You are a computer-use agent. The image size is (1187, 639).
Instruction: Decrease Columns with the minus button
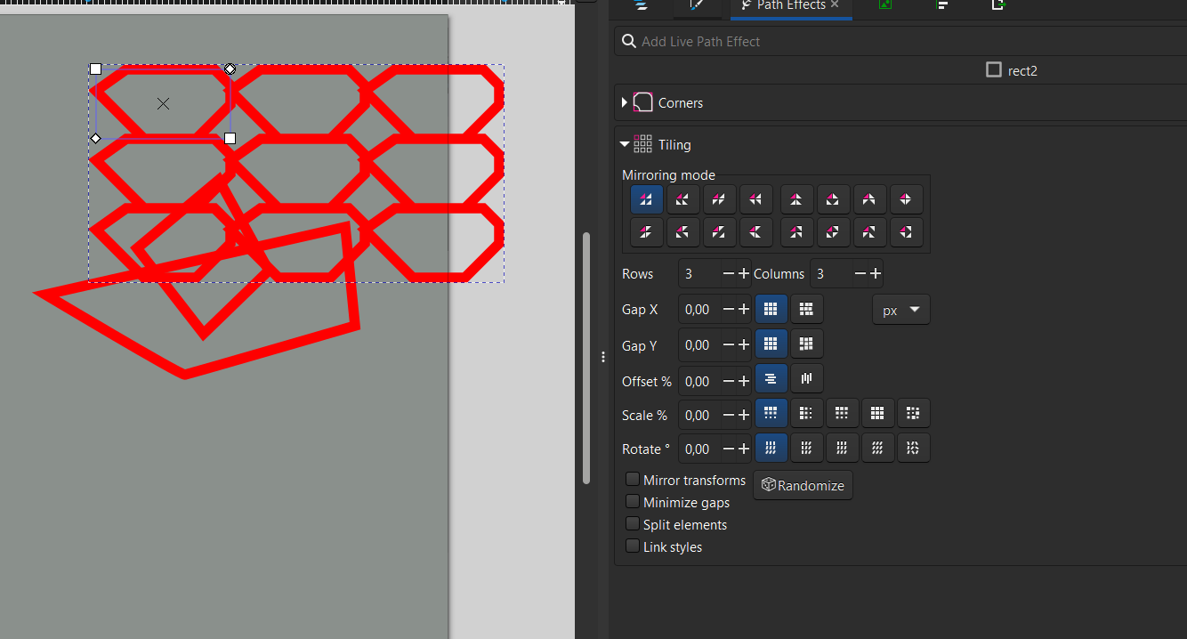(860, 274)
